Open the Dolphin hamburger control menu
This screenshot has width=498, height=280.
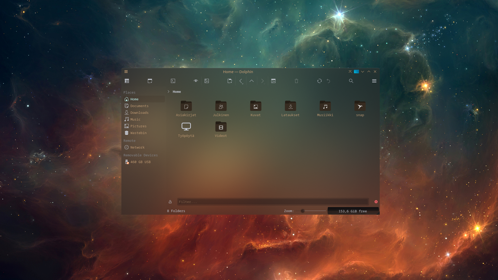click(x=374, y=81)
